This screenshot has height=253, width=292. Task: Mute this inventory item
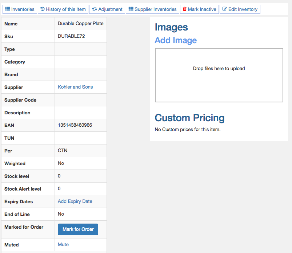pyautogui.click(x=63, y=245)
